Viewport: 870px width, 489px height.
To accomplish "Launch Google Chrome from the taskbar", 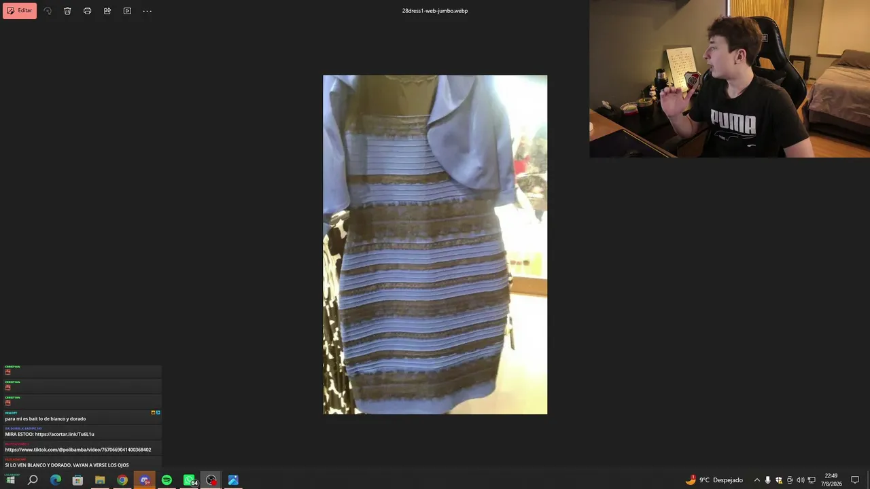I will coord(122,480).
